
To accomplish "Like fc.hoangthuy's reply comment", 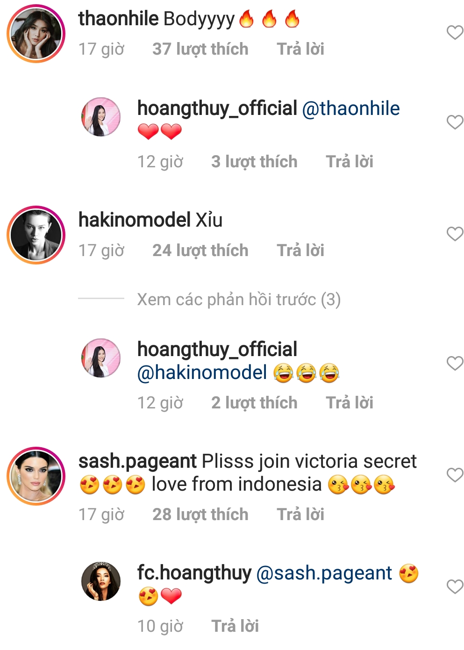I will [455, 586].
